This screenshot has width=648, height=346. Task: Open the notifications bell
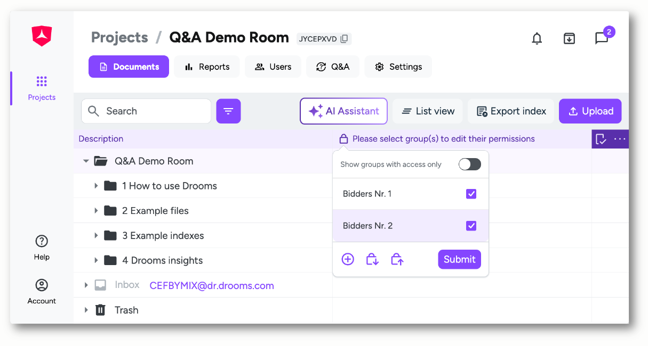(x=537, y=38)
